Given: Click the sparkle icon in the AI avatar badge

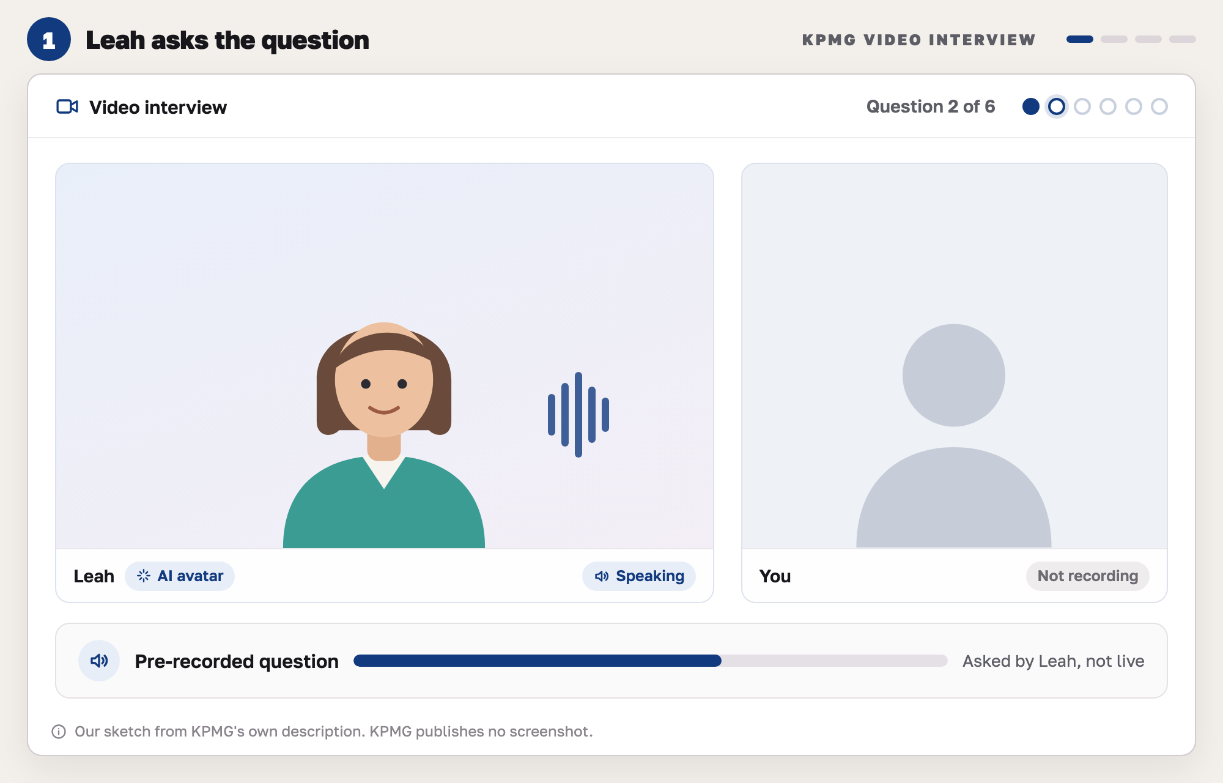Looking at the screenshot, I should coord(144,576).
